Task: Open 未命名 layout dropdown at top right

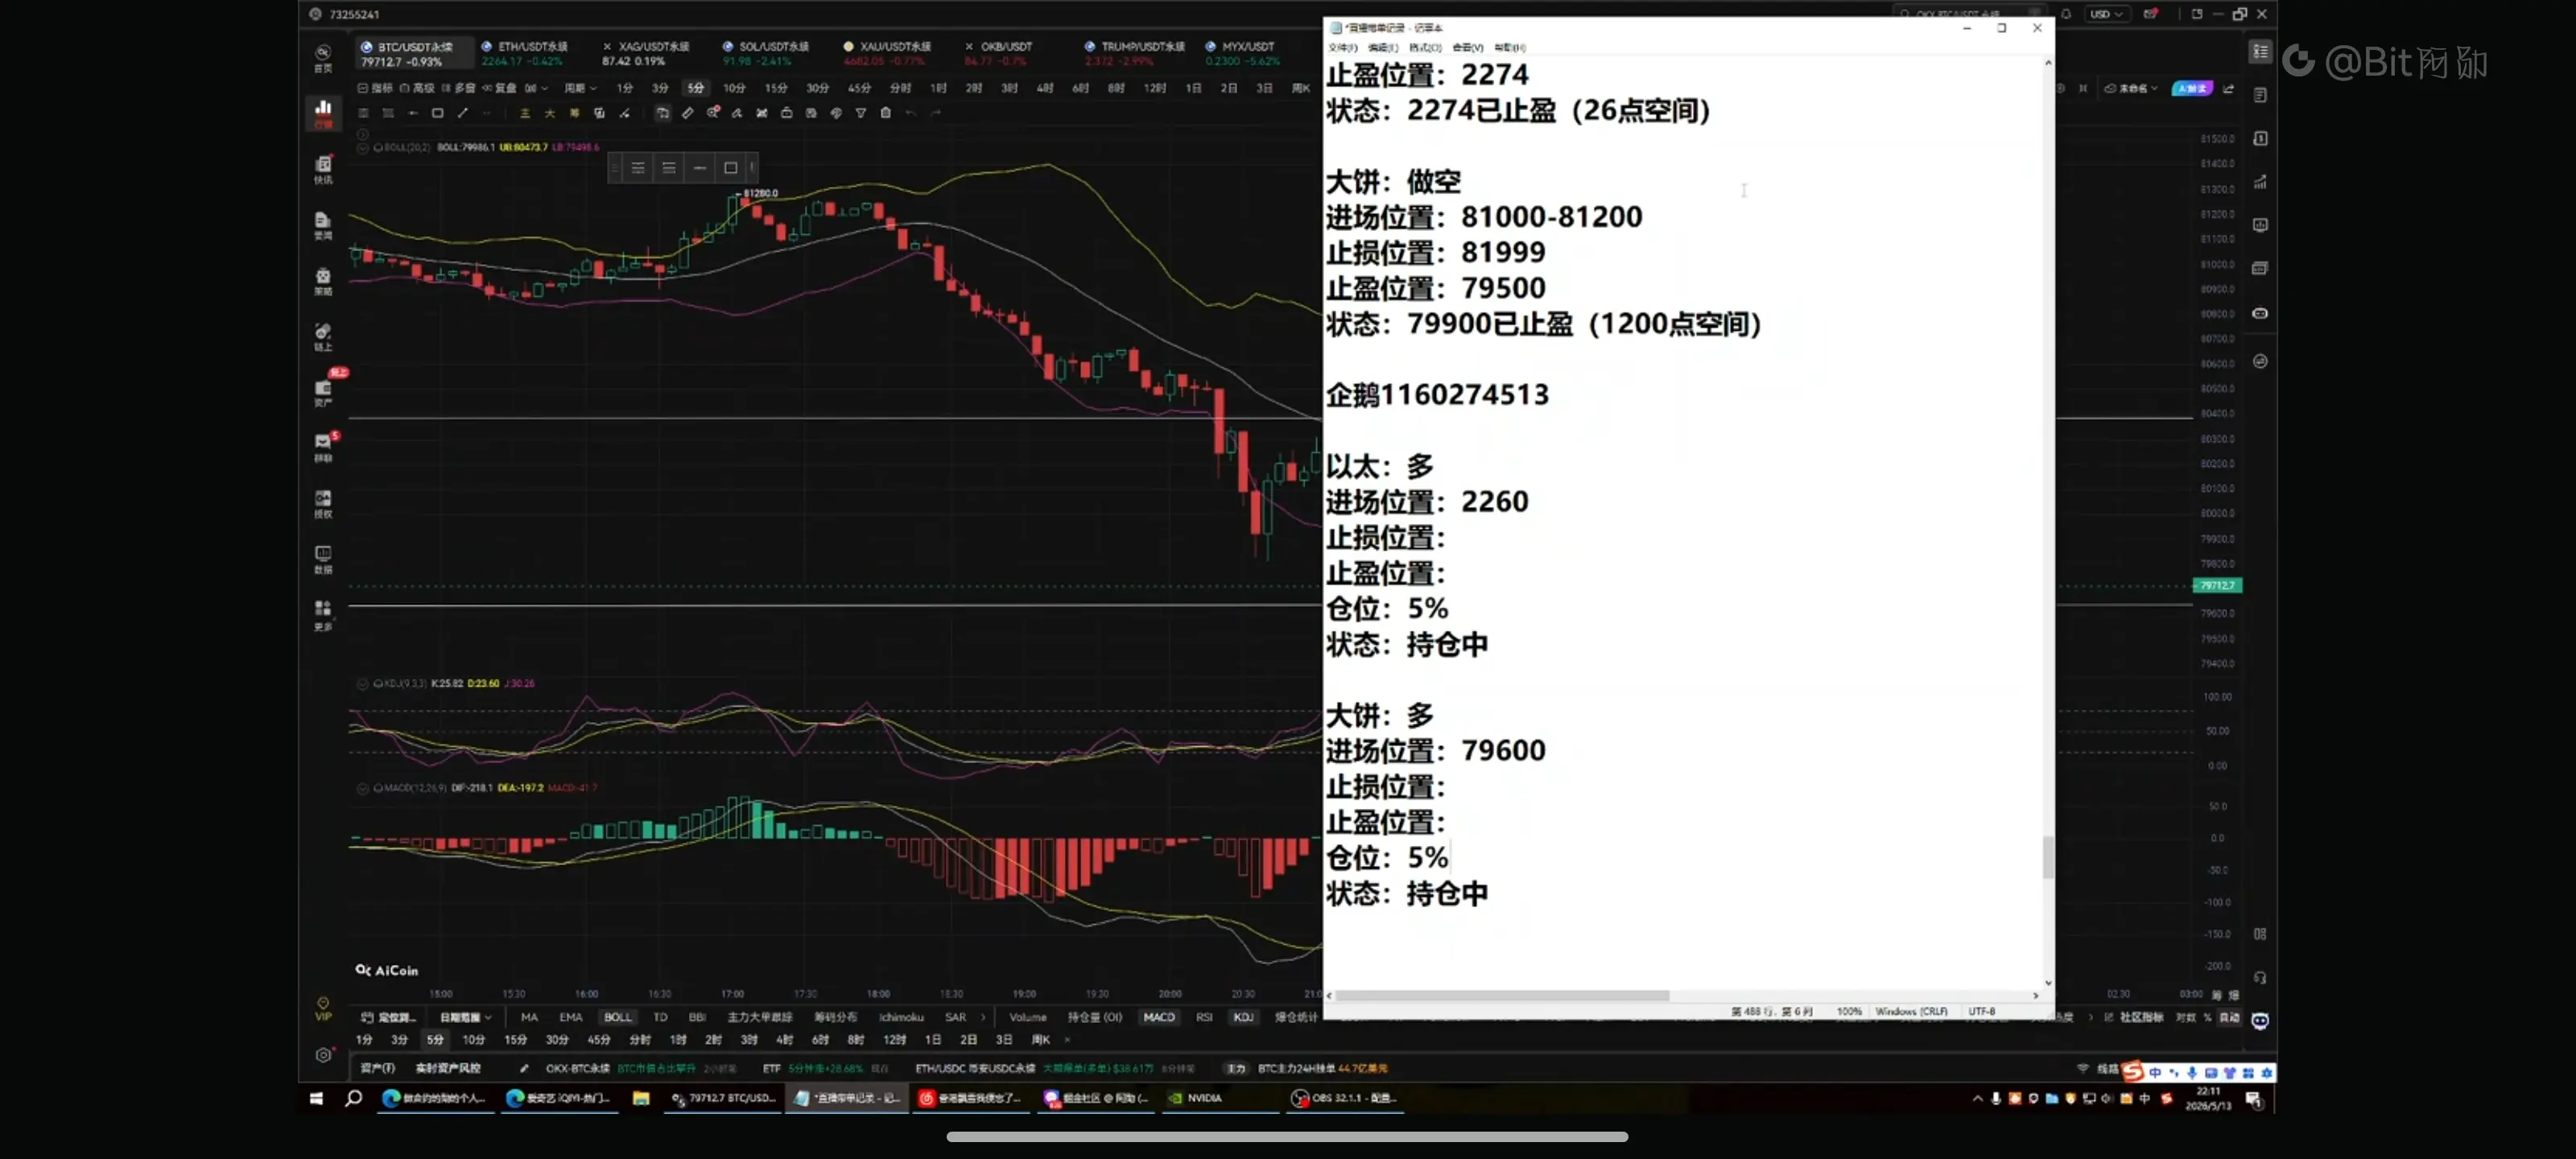Action: (x=2131, y=88)
